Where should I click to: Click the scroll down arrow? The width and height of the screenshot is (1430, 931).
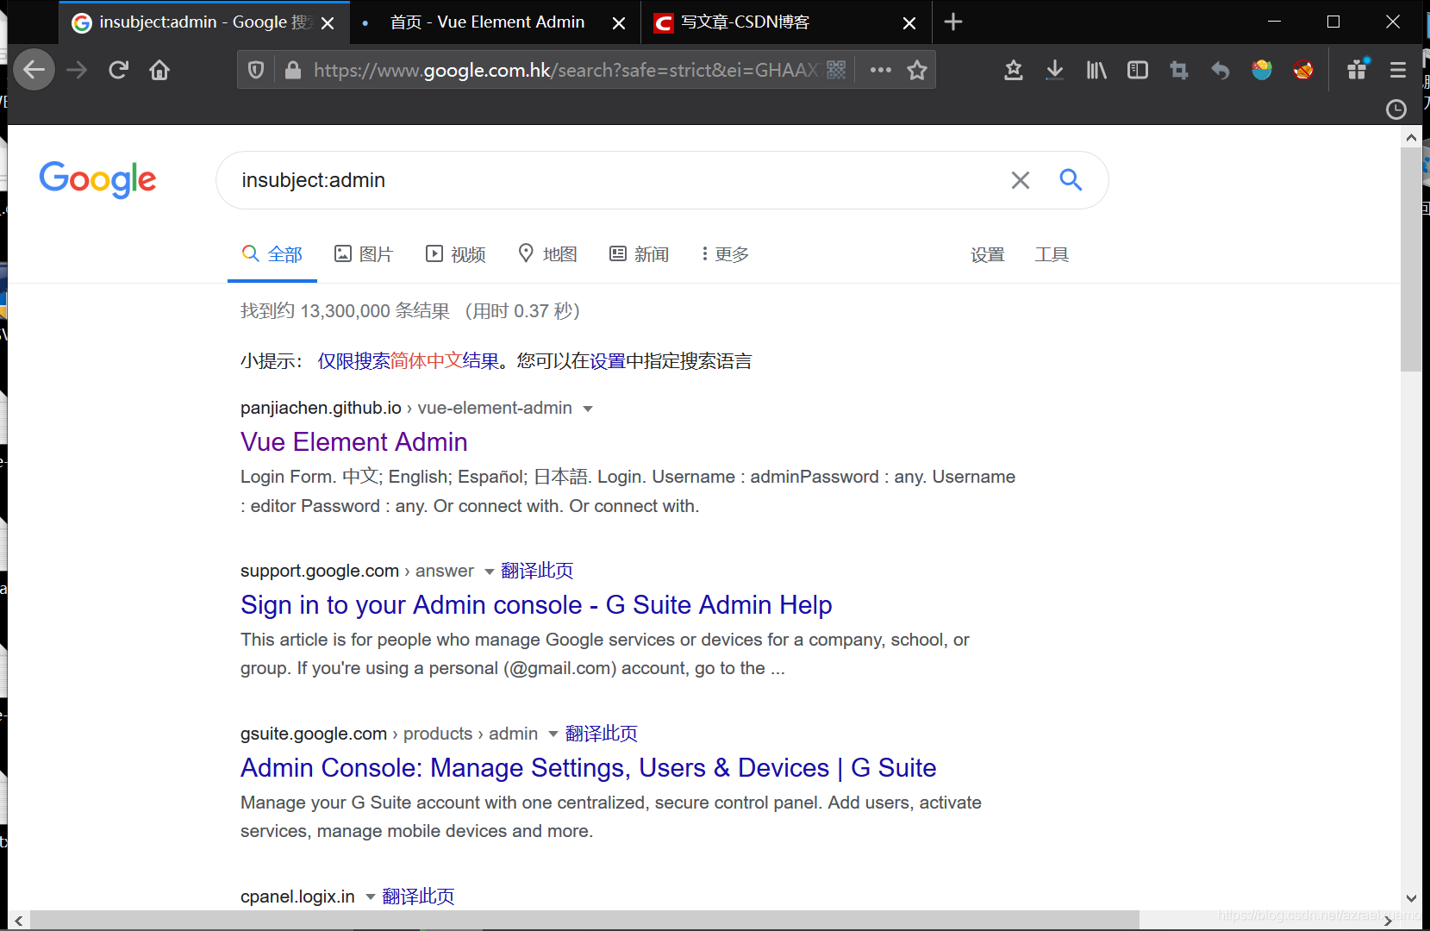[x=1411, y=898]
